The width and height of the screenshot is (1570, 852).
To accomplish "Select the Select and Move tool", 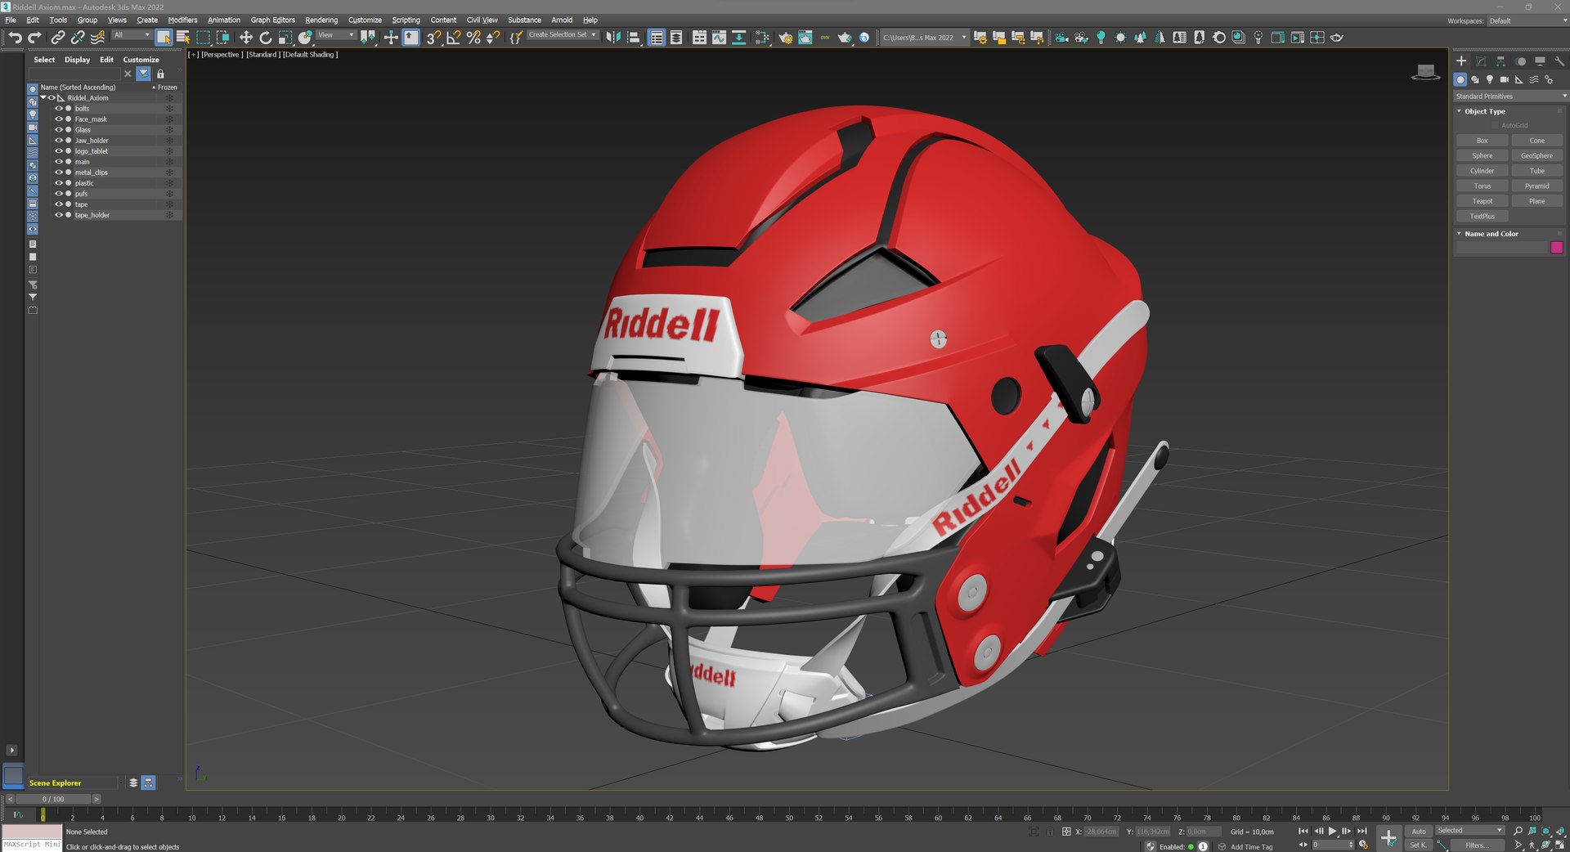I will click(245, 38).
